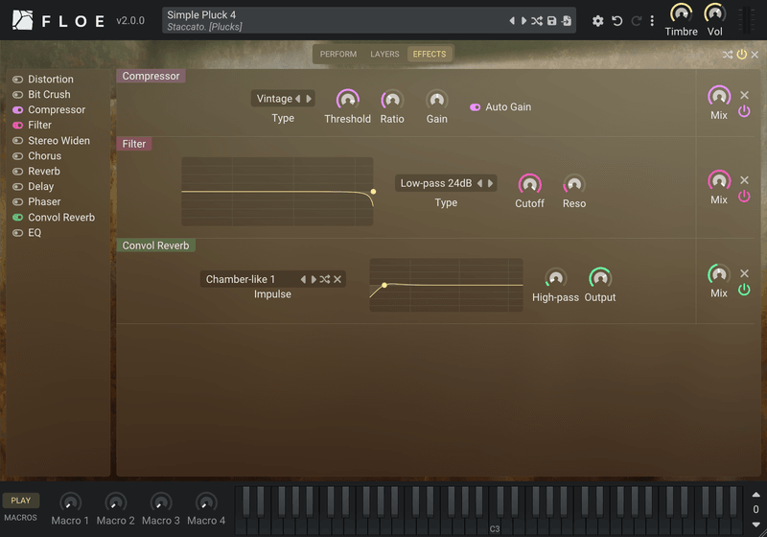Remove the Filter effect with X

tap(745, 180)
